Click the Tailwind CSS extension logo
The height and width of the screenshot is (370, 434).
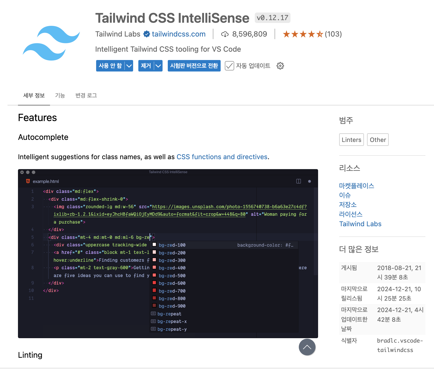pos(51,43)
